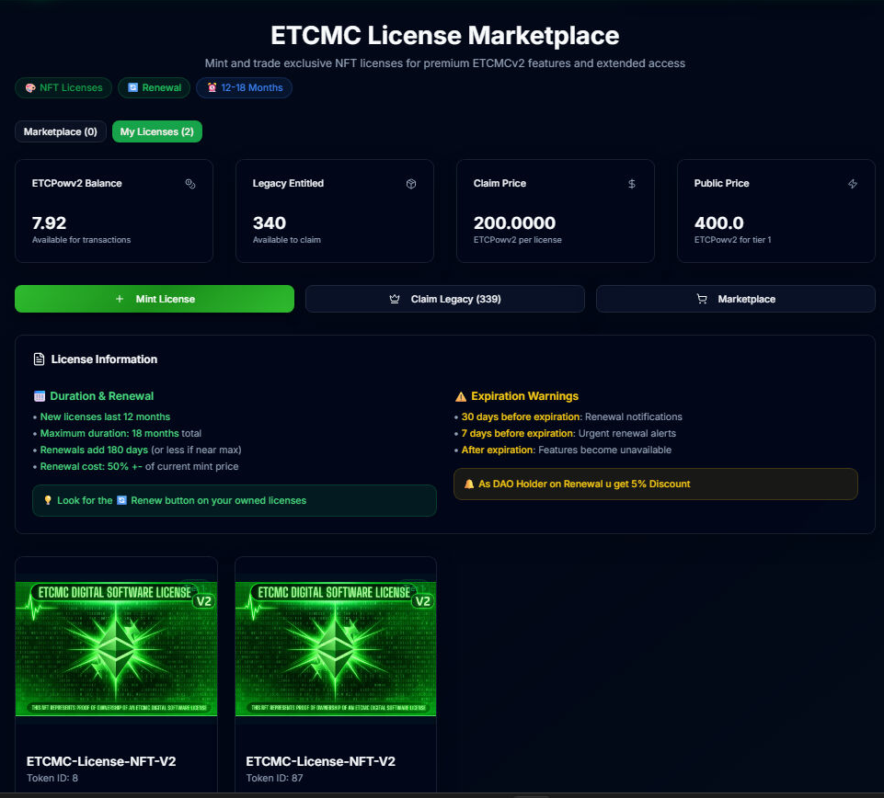Click the coins icon in ETCPowv2 Balance card
Image resolution: width=884 pixels, height=798 pixels.
point(190,184)
